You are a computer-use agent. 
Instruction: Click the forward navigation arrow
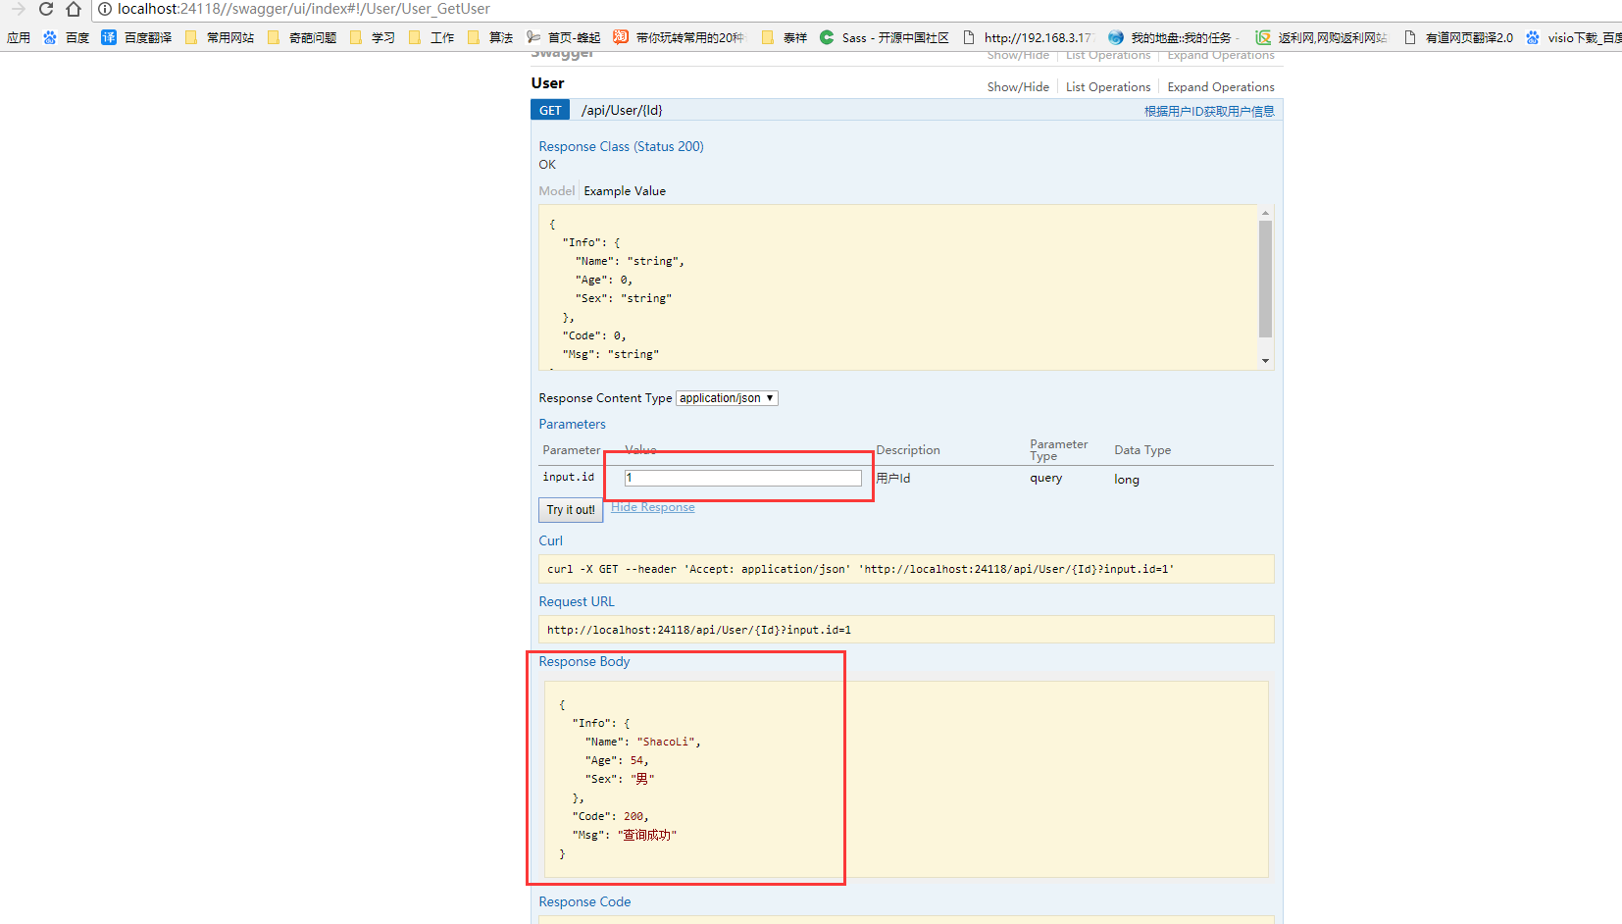point(19,9)
